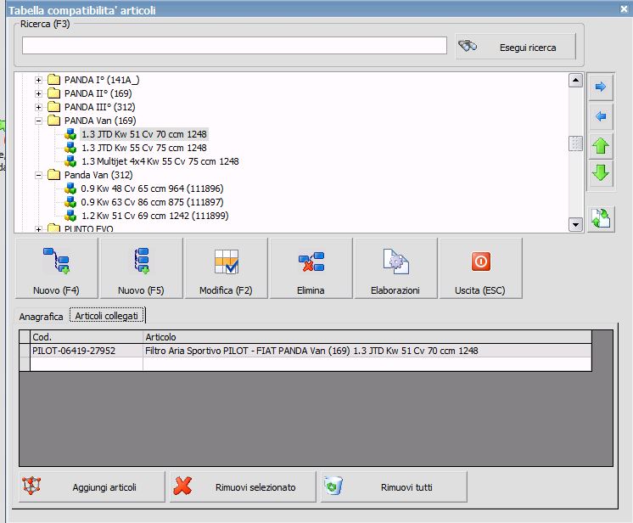The width and height of the screenshot is (633, 523).
Task: Switch to the Anagrafica tab
Action: (41, 316)
